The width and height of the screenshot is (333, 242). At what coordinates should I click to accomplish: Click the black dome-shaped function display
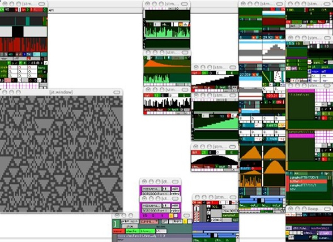(215, 159)
